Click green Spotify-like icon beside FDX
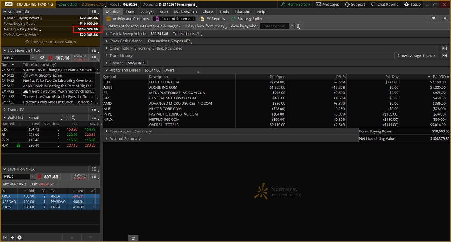The image size is (451, 242). [x=18, y=145]
